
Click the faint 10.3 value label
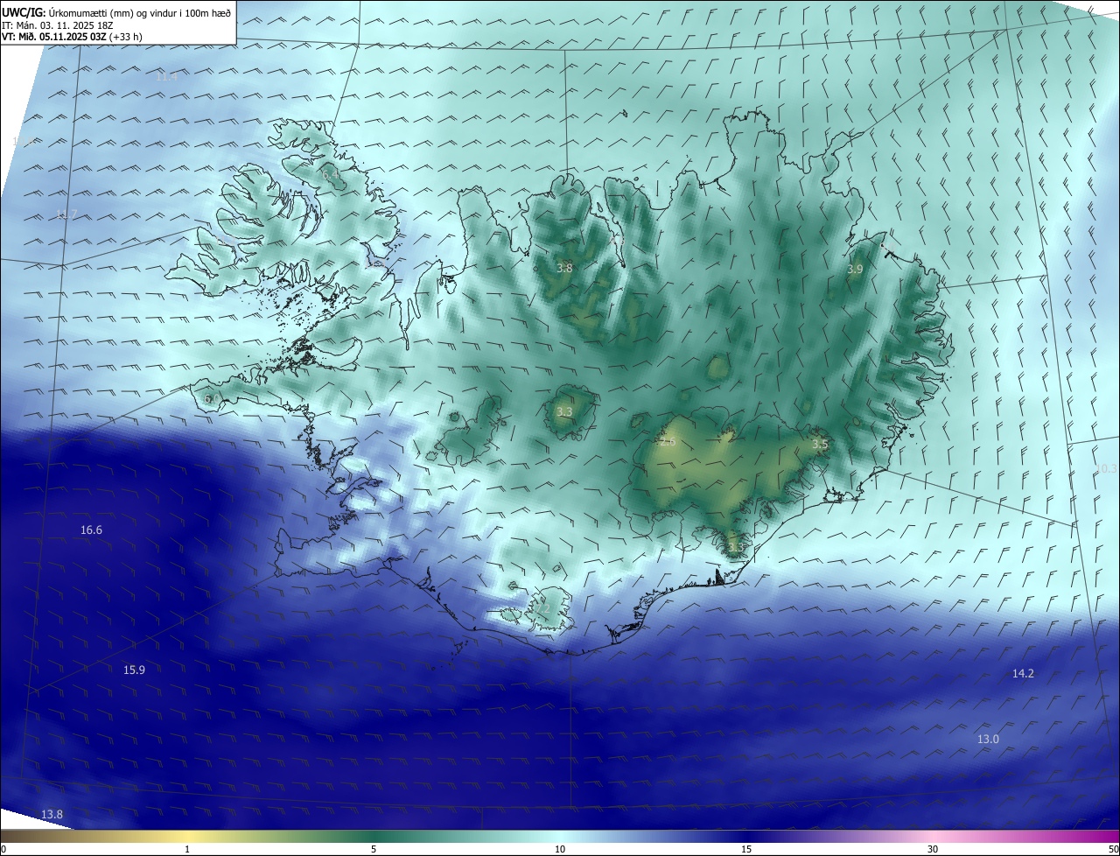pyautogui.click(x=1107, y=469)
